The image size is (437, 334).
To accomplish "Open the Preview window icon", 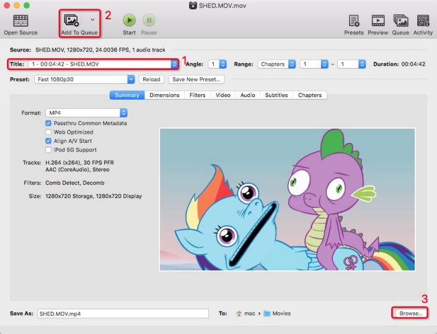I will (377, 21).
